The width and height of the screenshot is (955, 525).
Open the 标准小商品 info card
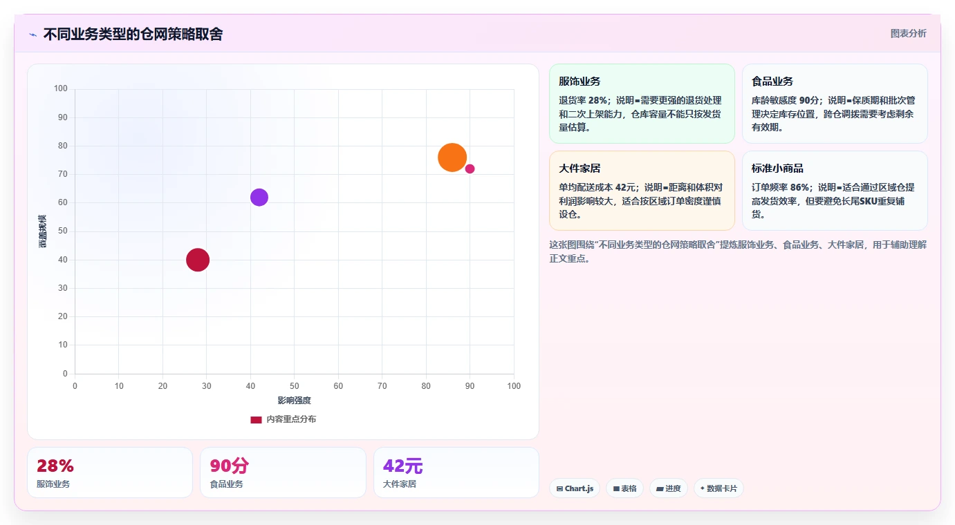pyautogui.click(x=835, y=191)
